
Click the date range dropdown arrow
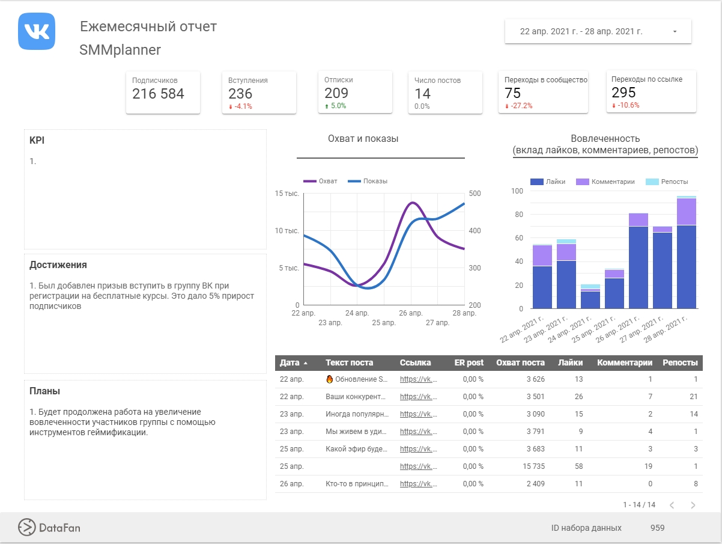click(675, 32)
